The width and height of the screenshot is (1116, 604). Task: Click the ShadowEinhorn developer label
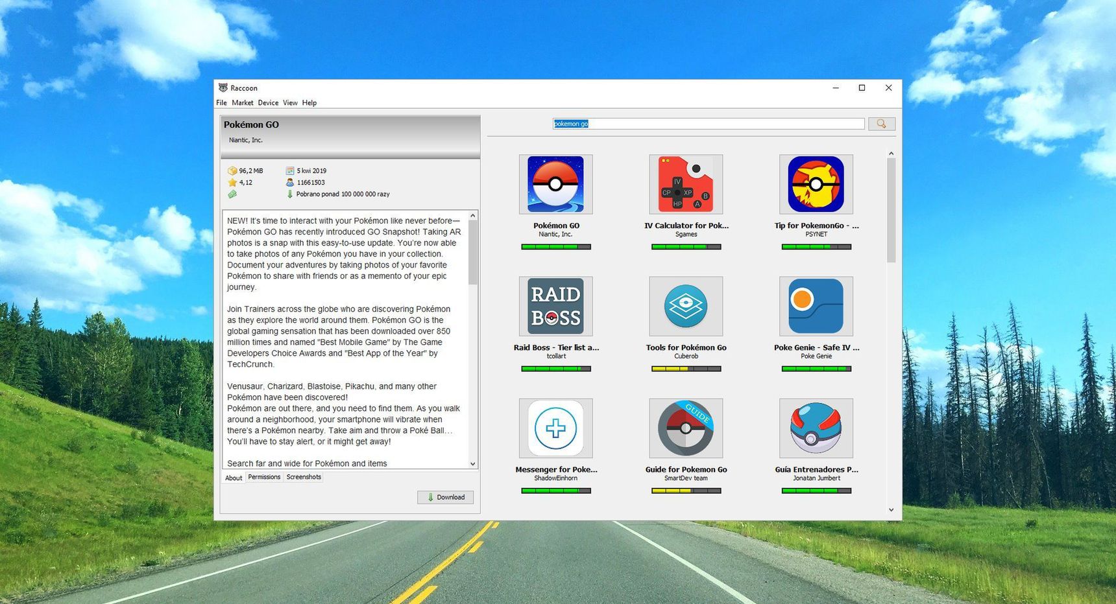(x=556, y=478)
